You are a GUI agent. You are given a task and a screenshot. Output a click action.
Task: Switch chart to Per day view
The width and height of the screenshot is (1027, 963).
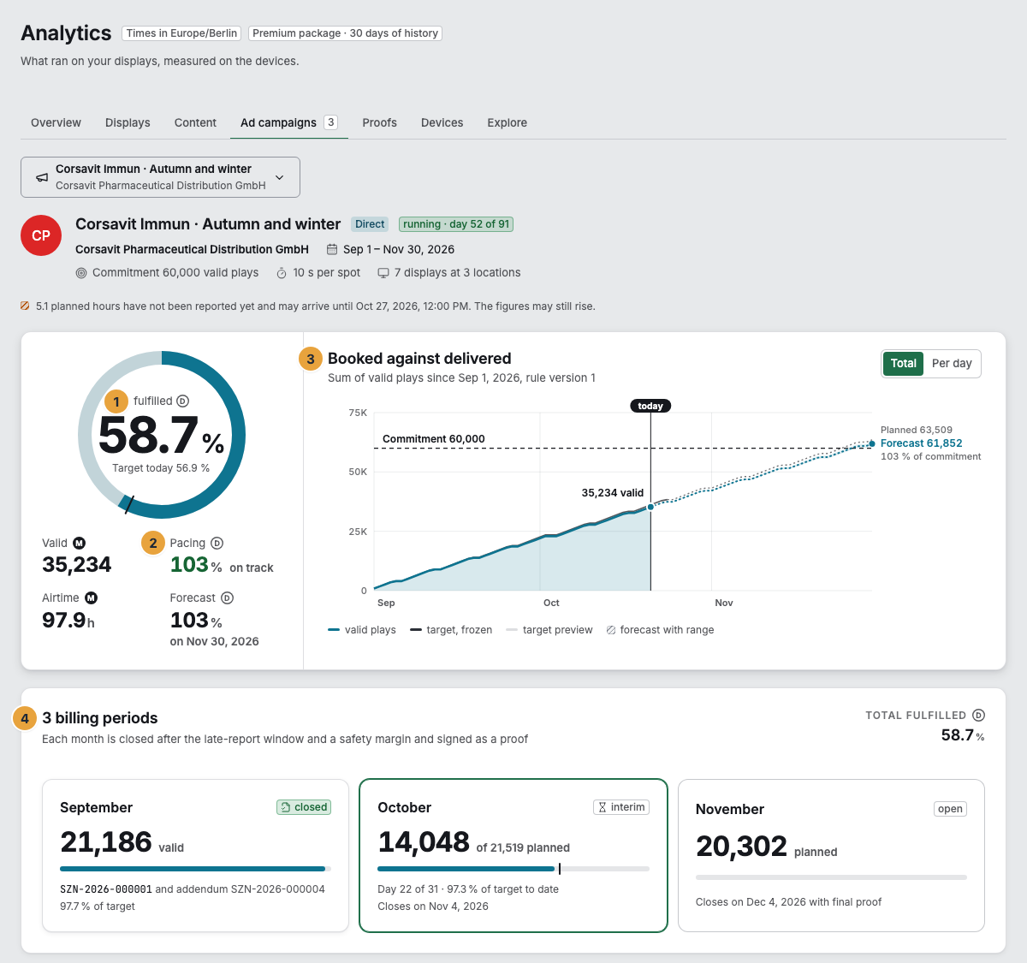[952, 363]
